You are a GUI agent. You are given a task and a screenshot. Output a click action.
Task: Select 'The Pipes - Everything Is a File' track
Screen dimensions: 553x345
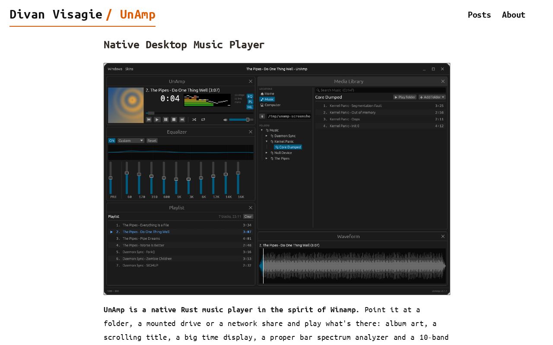(181, 225)
